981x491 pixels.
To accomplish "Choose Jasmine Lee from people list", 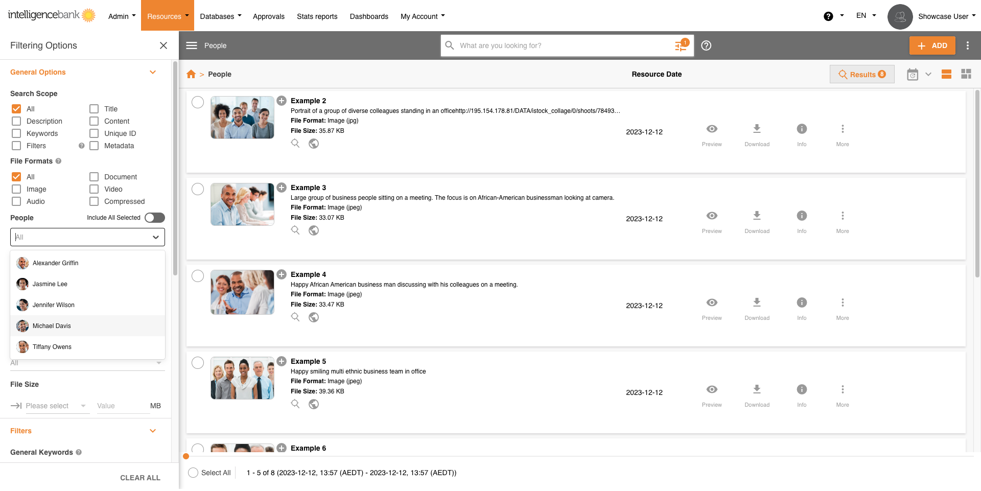I will coord(87,284).
